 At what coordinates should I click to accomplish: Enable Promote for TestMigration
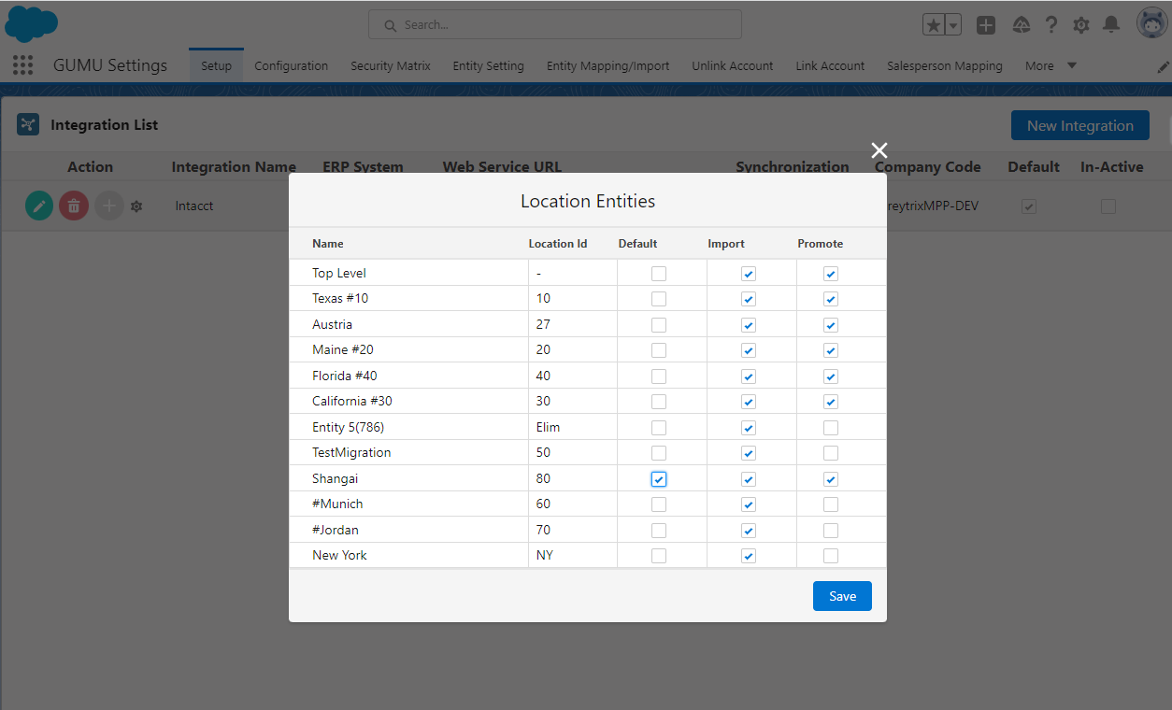(x=831, y=453)
